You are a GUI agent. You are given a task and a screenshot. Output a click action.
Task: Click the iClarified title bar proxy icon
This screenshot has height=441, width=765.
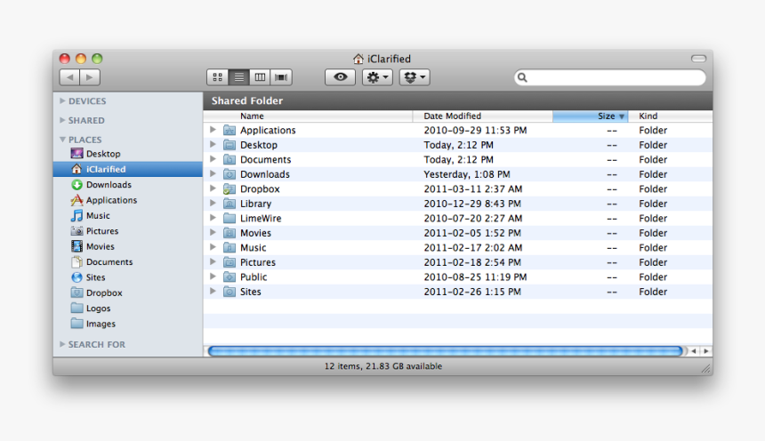[358, 59]
